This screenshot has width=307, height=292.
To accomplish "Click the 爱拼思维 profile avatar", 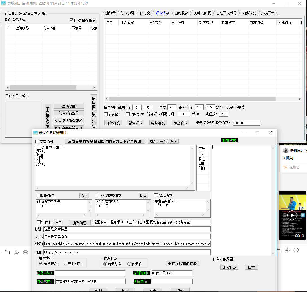I will (285, 150).
